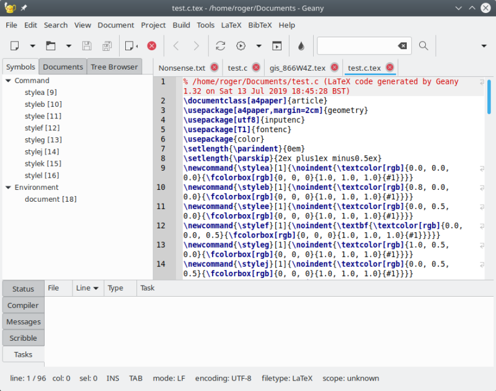
Task: Open the new-file template dropdown
Action: tap(32, 46)
